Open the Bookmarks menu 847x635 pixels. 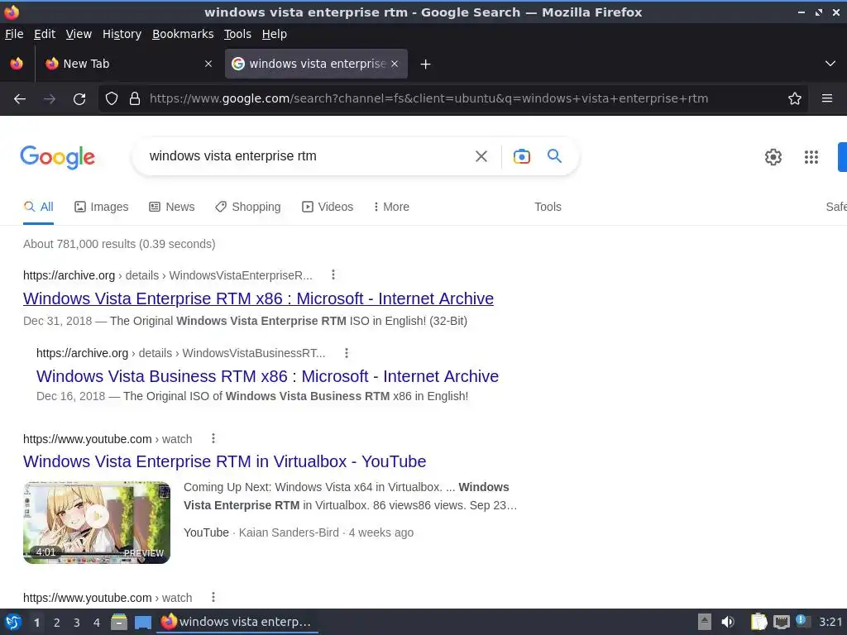[x=183, y=34]
